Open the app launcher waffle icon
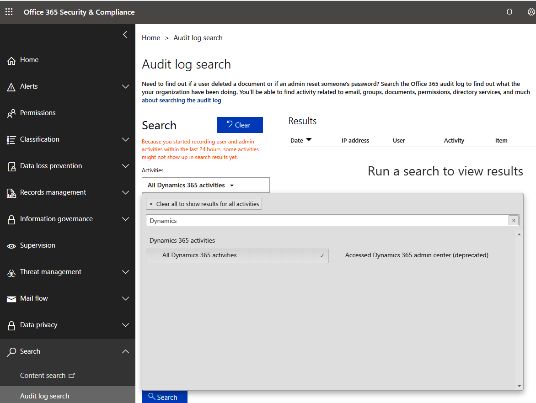This screenshot has height=403, width=536. 9,12
